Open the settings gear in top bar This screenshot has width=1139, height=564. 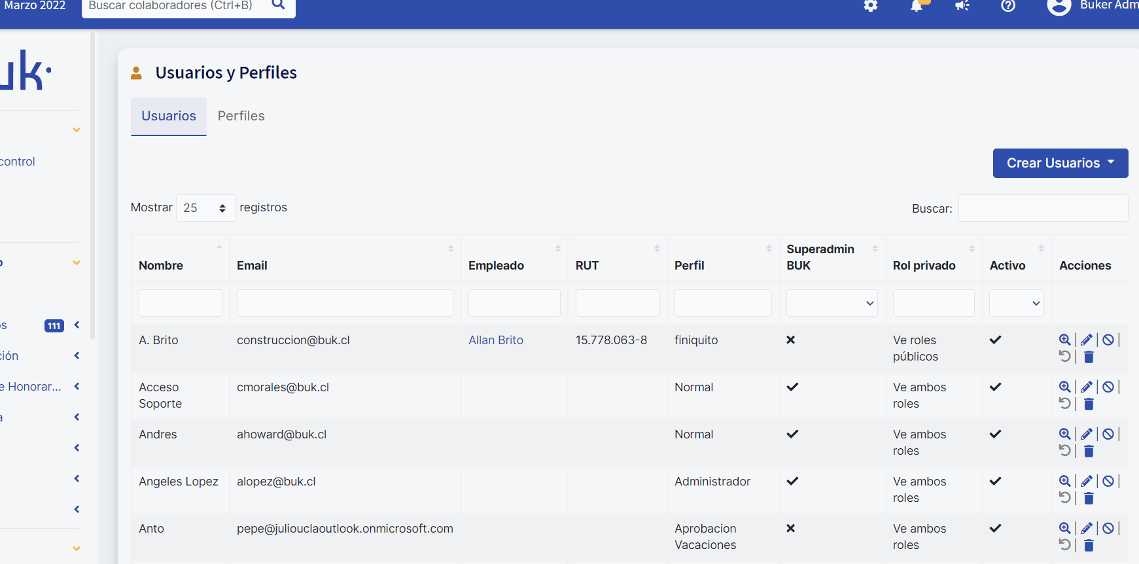(x=870, y=6)
